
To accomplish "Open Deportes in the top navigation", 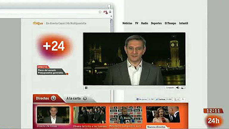I will (156, 23).
